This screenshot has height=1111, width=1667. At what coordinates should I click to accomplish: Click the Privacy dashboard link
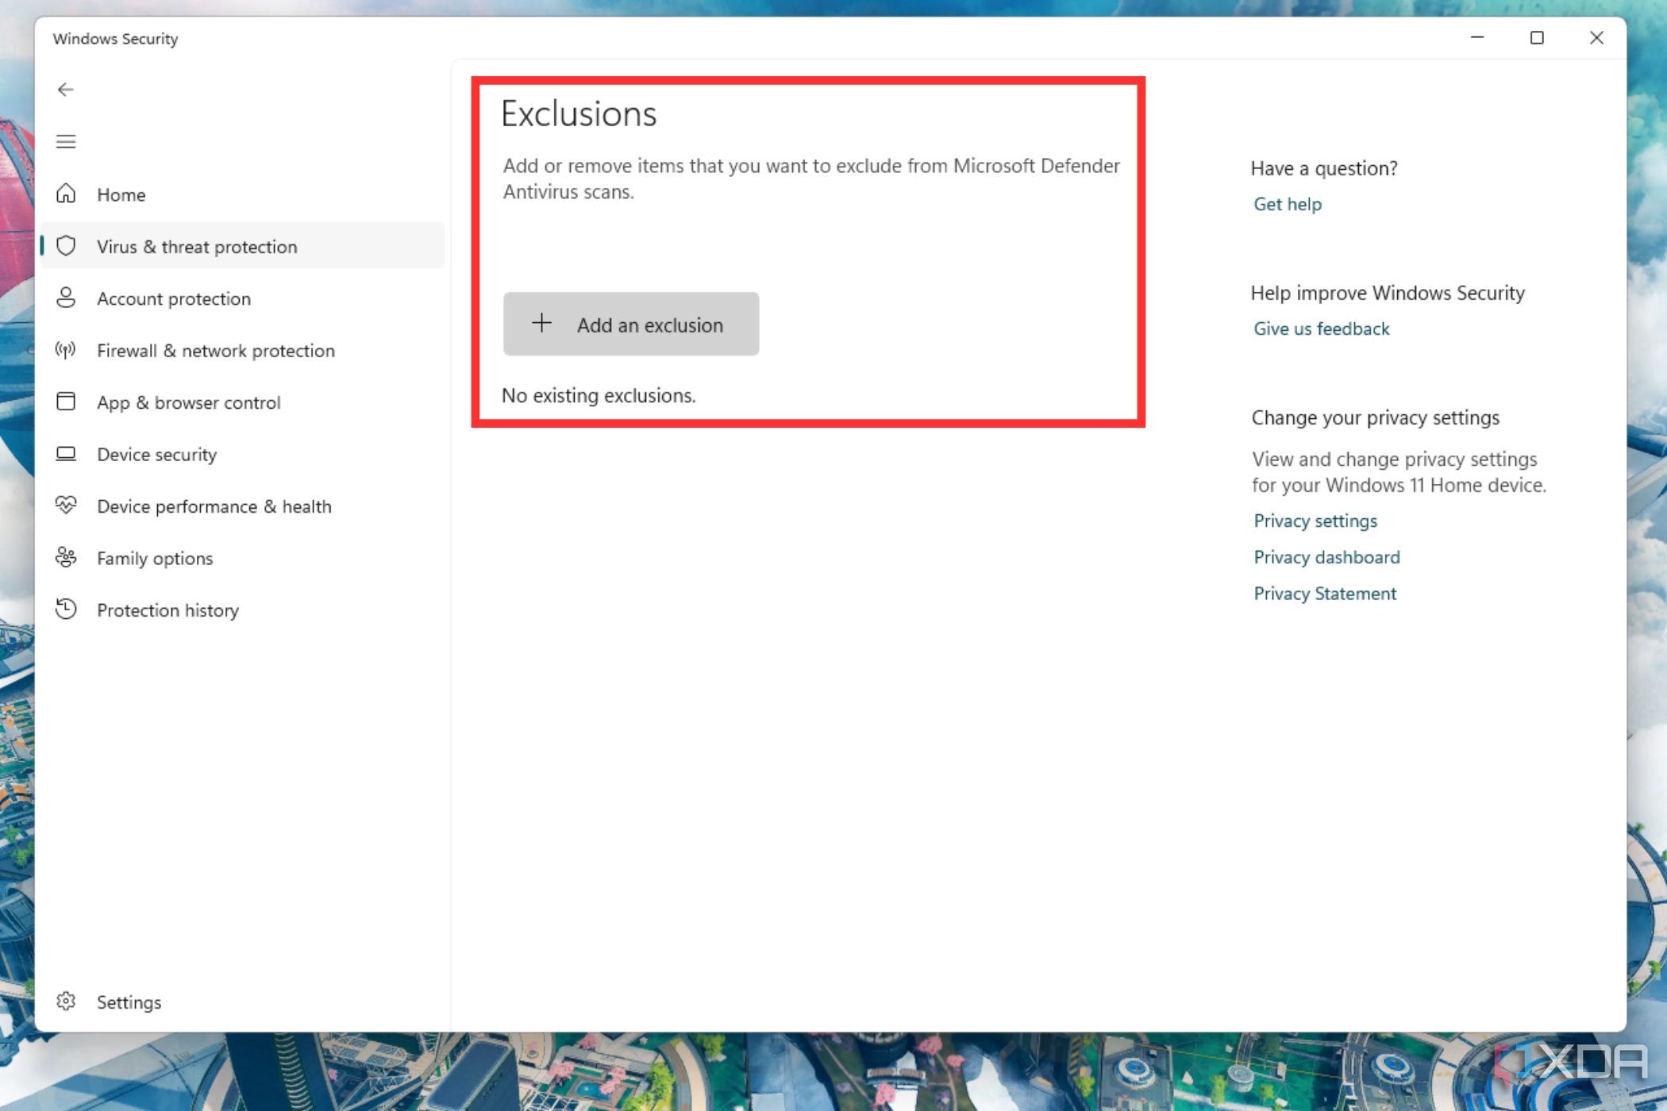pos(1326,557)
